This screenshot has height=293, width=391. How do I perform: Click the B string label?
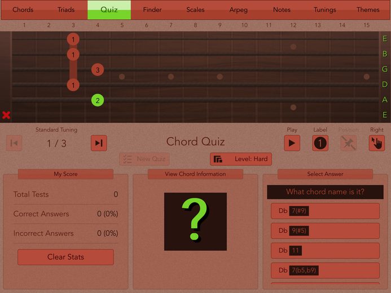(385, 54)
